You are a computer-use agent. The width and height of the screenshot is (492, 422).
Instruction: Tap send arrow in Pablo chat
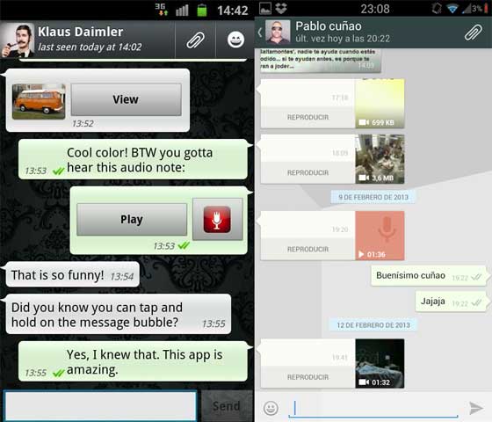[475, 408]
